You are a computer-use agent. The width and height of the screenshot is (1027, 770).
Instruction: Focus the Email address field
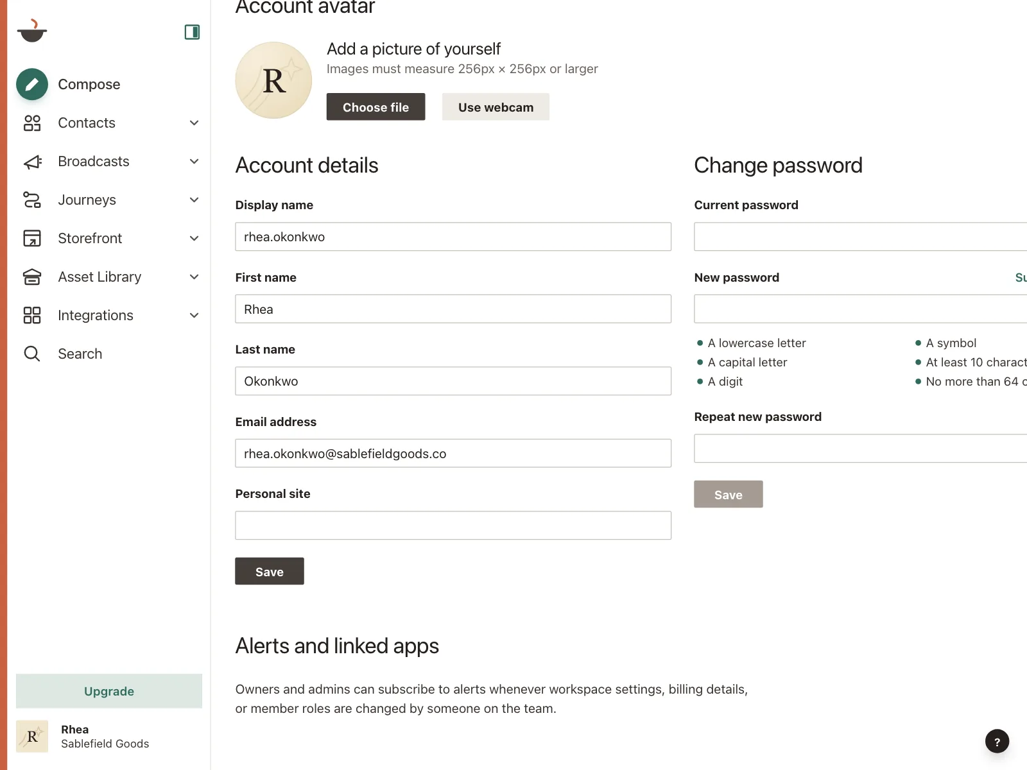[x=453, y=453]
